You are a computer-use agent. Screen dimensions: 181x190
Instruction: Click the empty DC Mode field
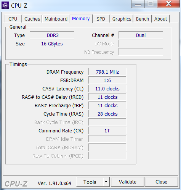click(141, 43)
